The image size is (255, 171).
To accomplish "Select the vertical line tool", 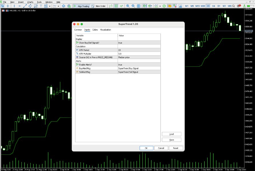I will tap(14, 6).
